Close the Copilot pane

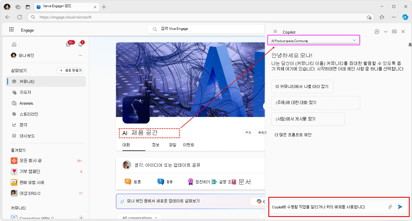click(x=403, y=32)
